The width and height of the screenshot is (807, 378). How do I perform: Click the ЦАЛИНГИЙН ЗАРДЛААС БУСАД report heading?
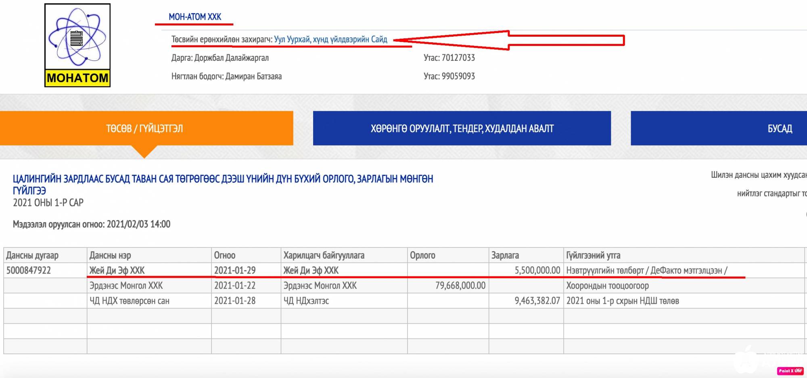coord(223,185)
